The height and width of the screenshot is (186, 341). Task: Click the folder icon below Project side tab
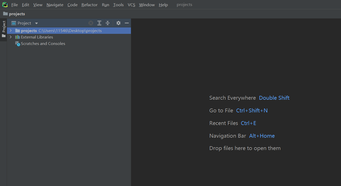pyautogui.click(x=4, y=36)
